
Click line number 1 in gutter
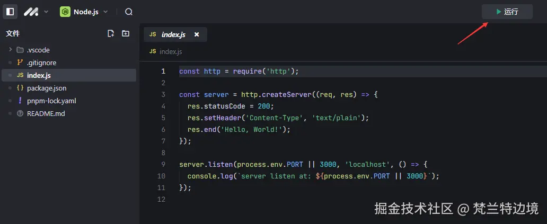point(163,71)
